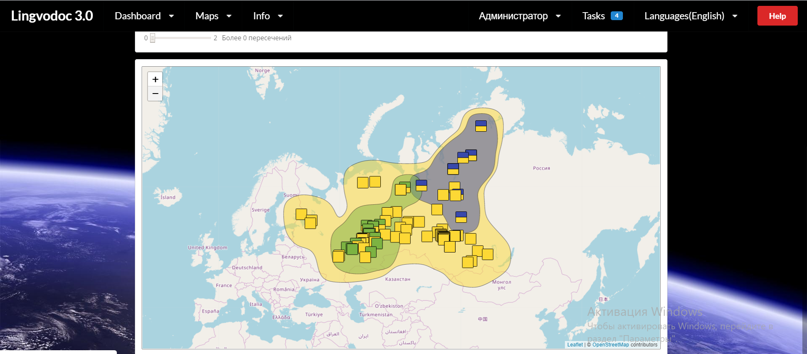This screenshot has width=807, height=354.
Task: Expand the Dashboard dropdown
Action: click(144, 16)
